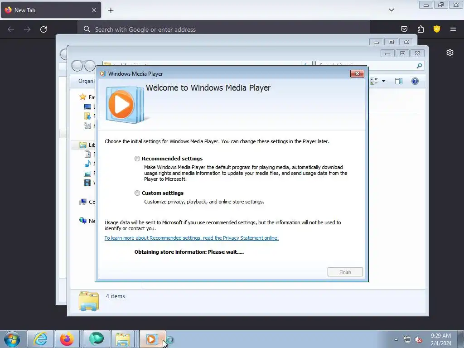The image size is (464, 348).
Task: Open the Pocket save icon
Action: (x=404, y=29)
